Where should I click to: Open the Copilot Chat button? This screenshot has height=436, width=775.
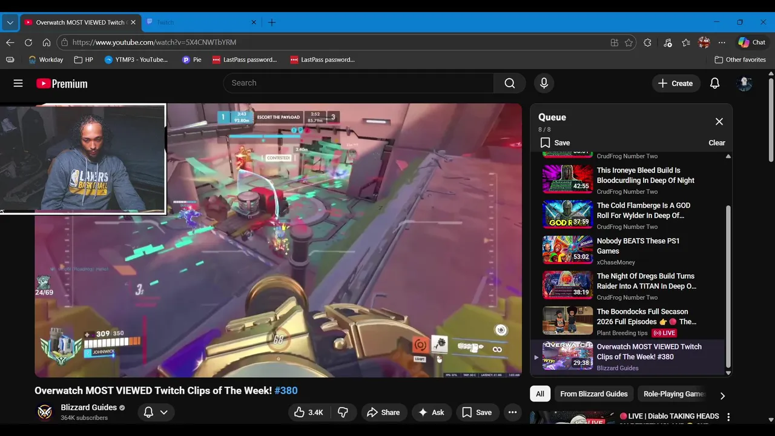pyautogui.click(x=752, y=42)
